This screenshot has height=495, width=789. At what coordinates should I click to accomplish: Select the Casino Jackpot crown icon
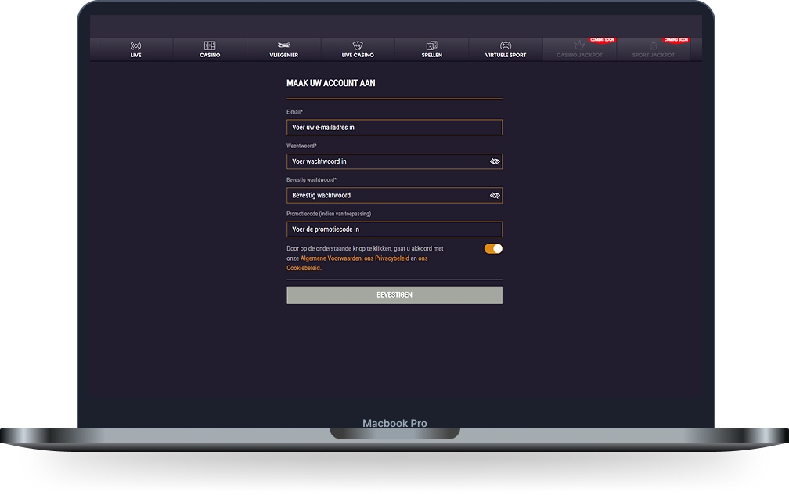click(x=579, y=45)
